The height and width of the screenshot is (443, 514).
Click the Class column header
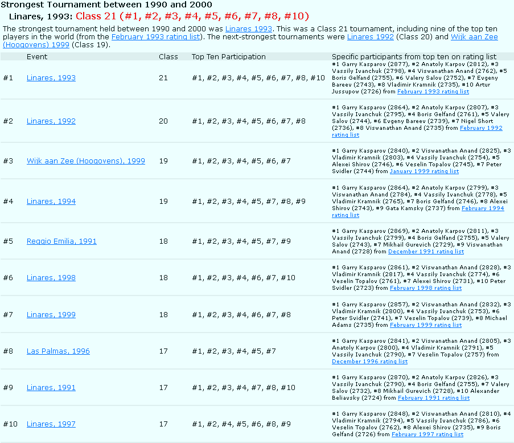pos(168,57)
